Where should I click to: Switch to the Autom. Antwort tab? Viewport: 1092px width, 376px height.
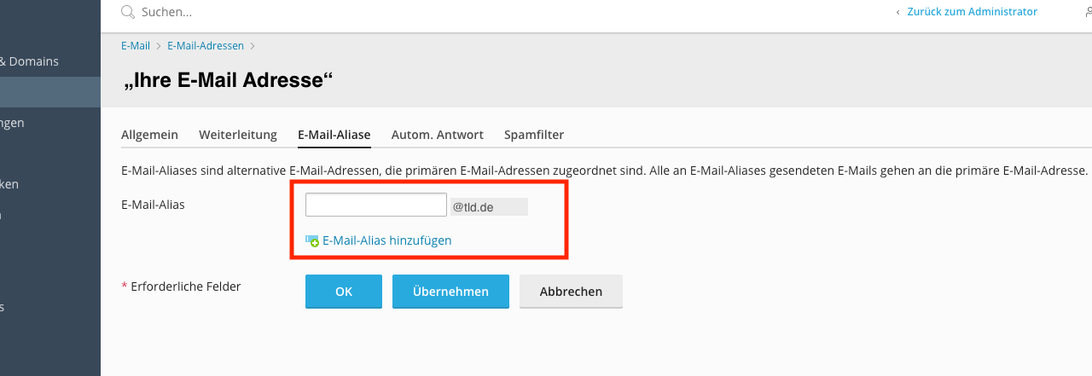point(438,135)
